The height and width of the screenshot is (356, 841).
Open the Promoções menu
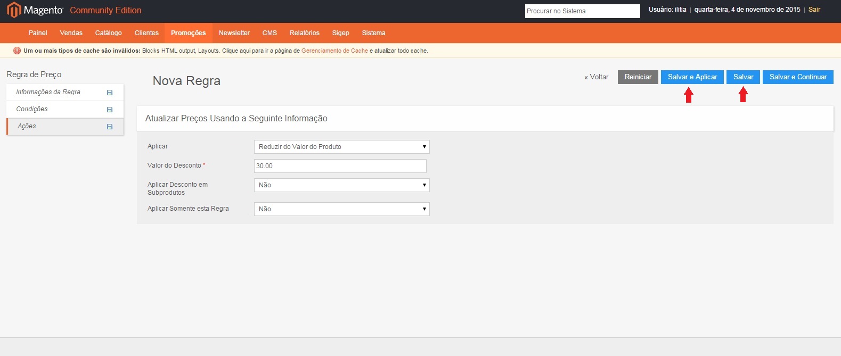pyautogui.click(x=188, y=33)
